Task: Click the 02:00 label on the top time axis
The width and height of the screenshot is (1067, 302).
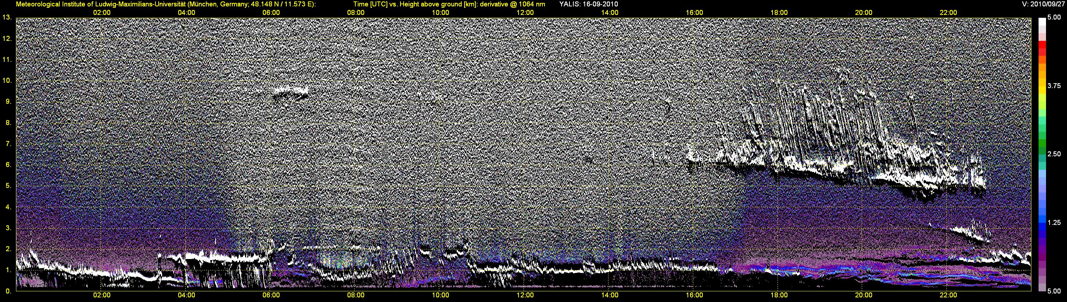Action: coord(101,13)
